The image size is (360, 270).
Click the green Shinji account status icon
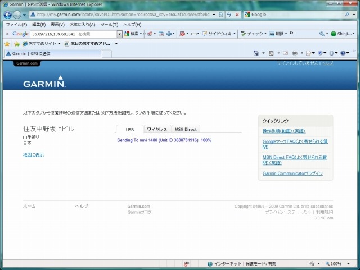point(334,34)
